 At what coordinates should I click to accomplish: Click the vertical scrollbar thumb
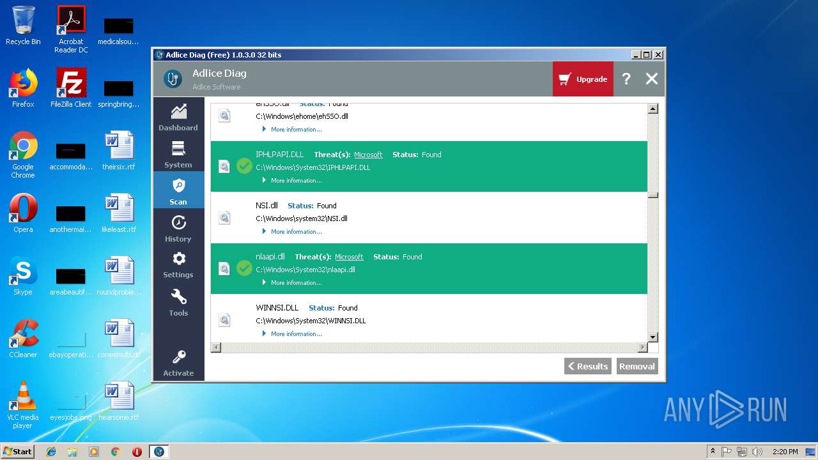(x=652, y=195)
